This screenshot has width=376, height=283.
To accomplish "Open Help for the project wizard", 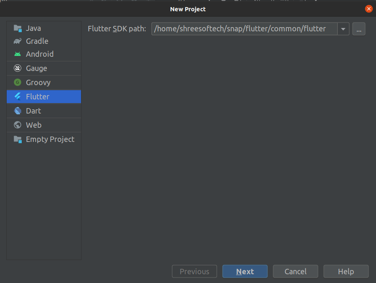I will click(x=346, y=272).
